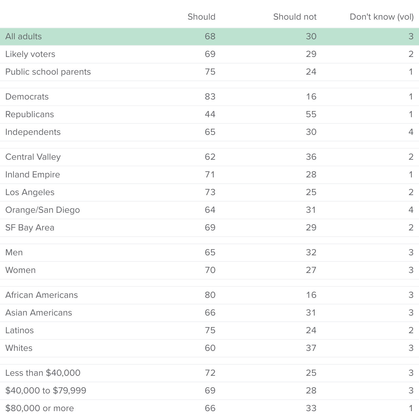Select the Less than $40,000 row
This screenshot has height=417, width=419.
click(x=209, y=373)
